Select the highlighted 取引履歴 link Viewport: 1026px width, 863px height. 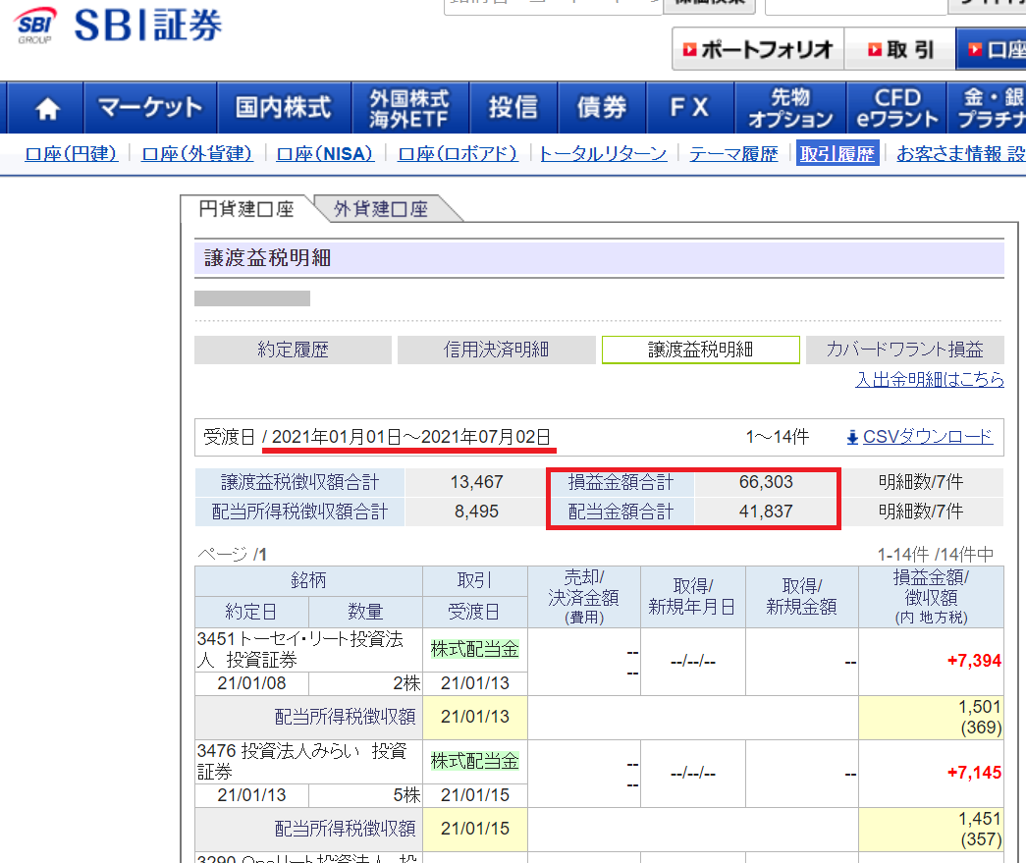coord(837,154)
